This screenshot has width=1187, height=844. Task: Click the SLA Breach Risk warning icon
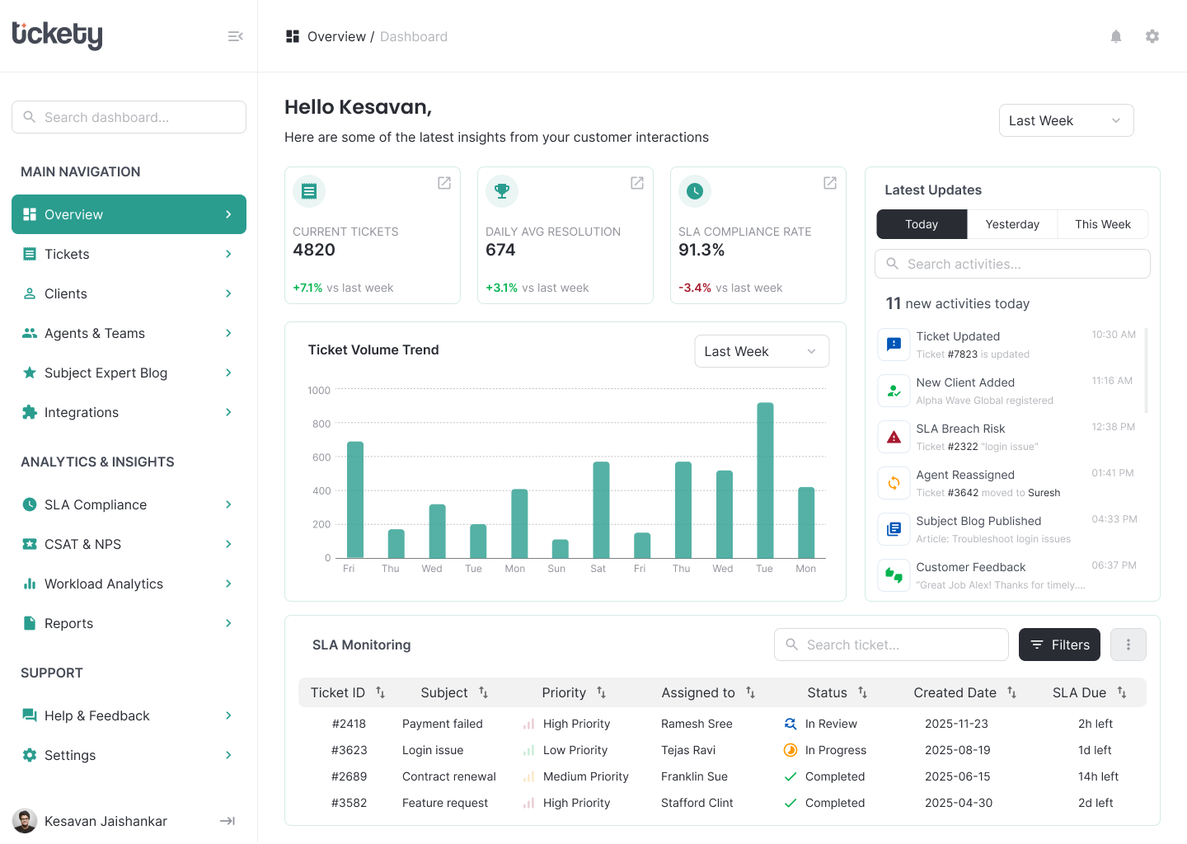coord(894,437)
